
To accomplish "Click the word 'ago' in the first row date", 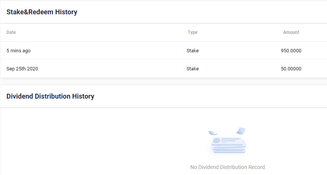I will [x=26, y=51].
